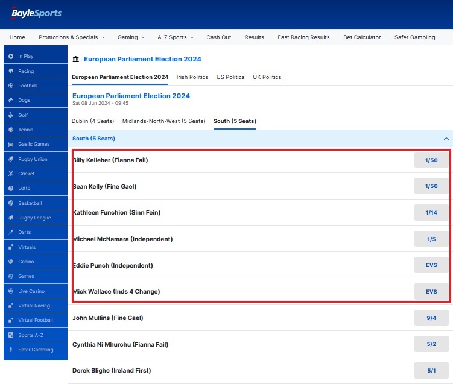
Task: Click the Rugby League ball icon
Action: pyautogui.click(x=11, y=218)
